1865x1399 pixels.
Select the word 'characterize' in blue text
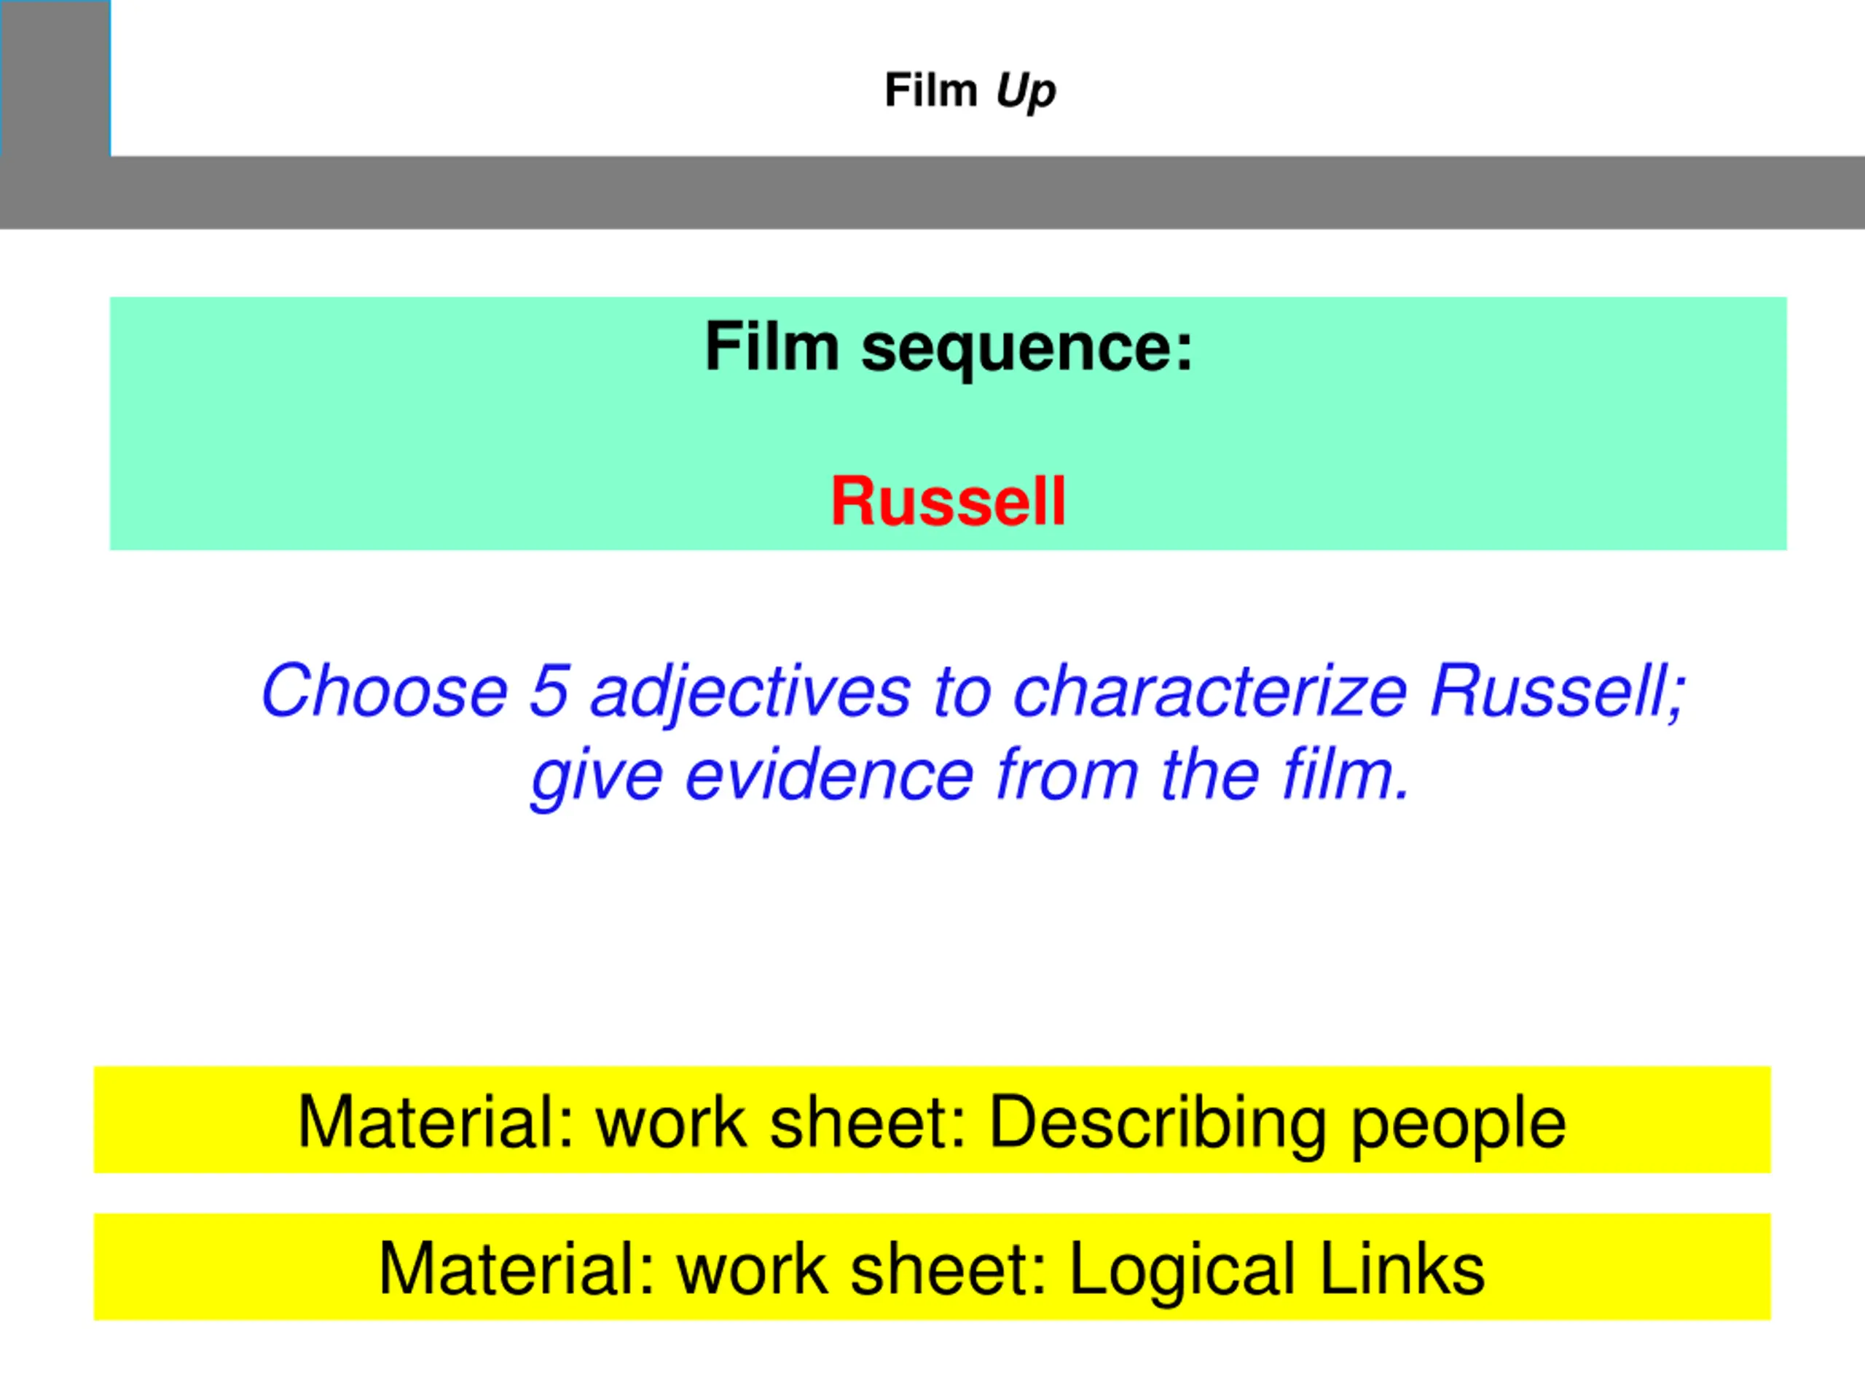1210,691
